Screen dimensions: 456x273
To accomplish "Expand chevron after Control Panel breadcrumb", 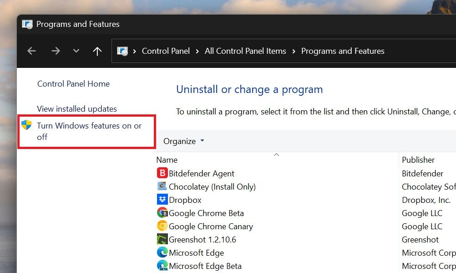I will (198, 51).
